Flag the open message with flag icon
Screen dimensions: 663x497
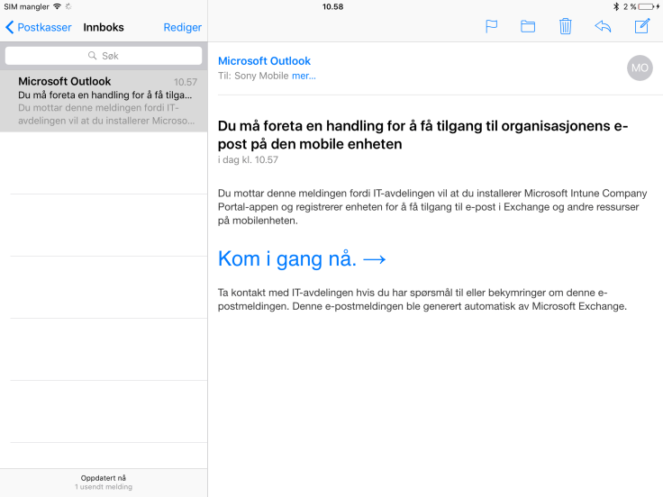(491, 26)
